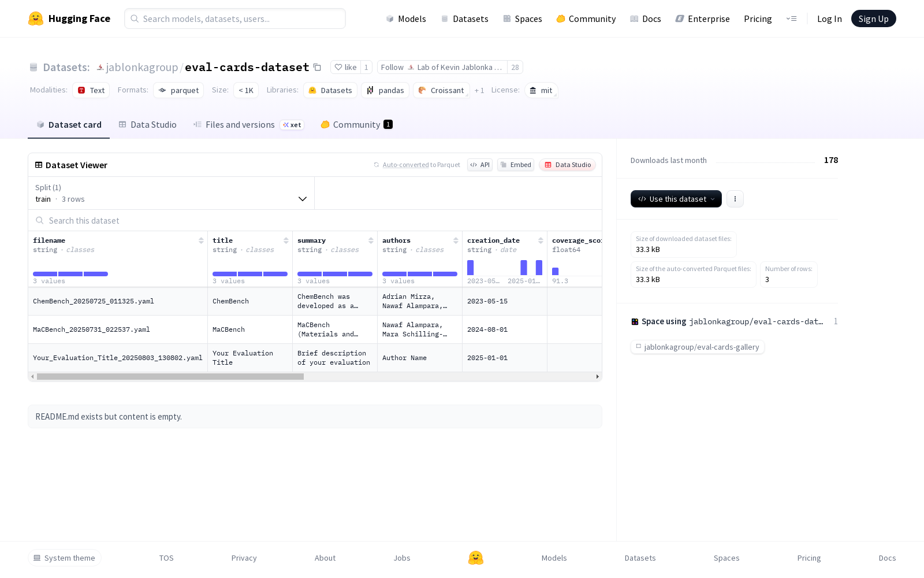Sort by the title column

point(286,240)
